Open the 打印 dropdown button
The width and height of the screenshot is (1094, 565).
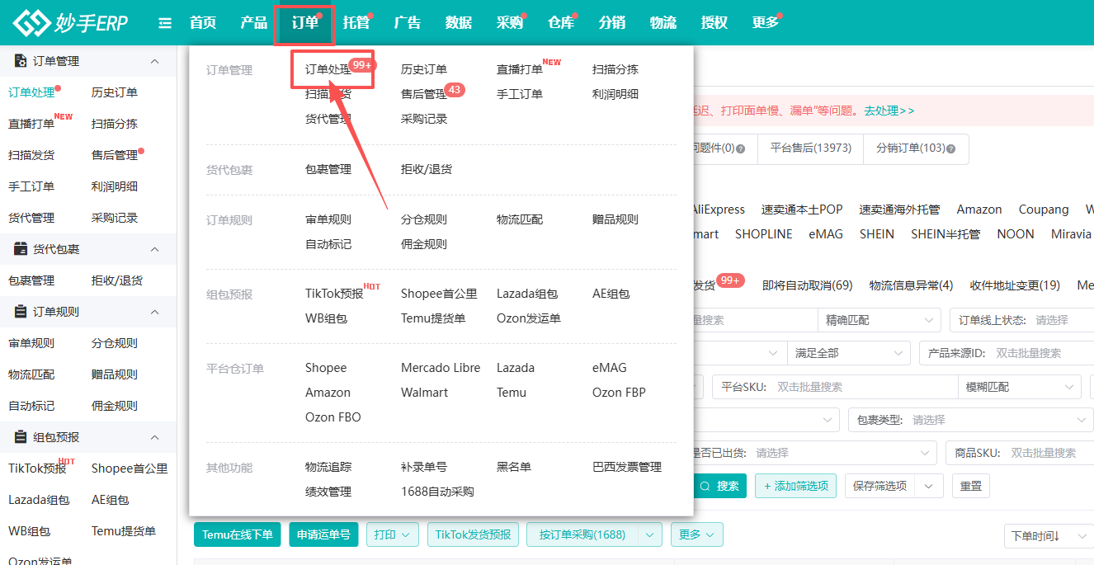pyautogui.click(x=392, y=534)
